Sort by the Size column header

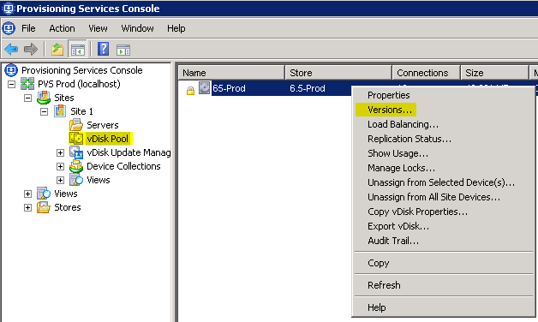click(494, 73)
